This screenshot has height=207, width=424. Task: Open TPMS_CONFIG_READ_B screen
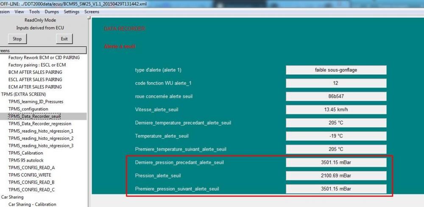pos(31,182)
